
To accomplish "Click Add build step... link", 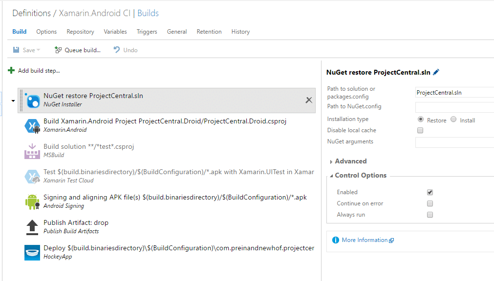I will 39,70.
